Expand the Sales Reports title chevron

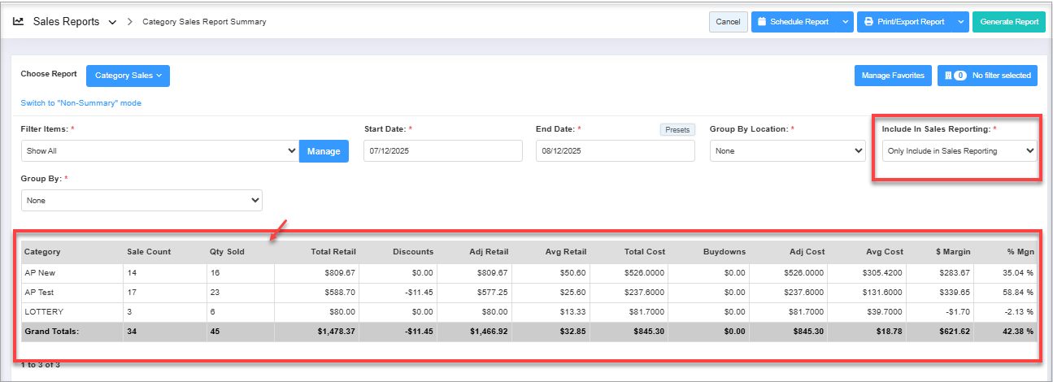point(112,22)
